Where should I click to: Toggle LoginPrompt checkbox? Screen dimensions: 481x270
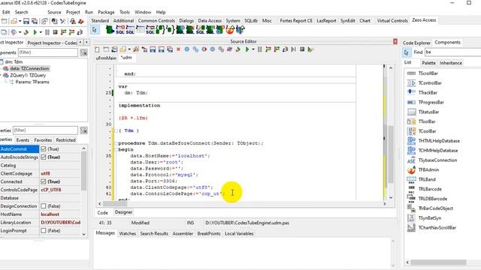(x=44, y=230)
